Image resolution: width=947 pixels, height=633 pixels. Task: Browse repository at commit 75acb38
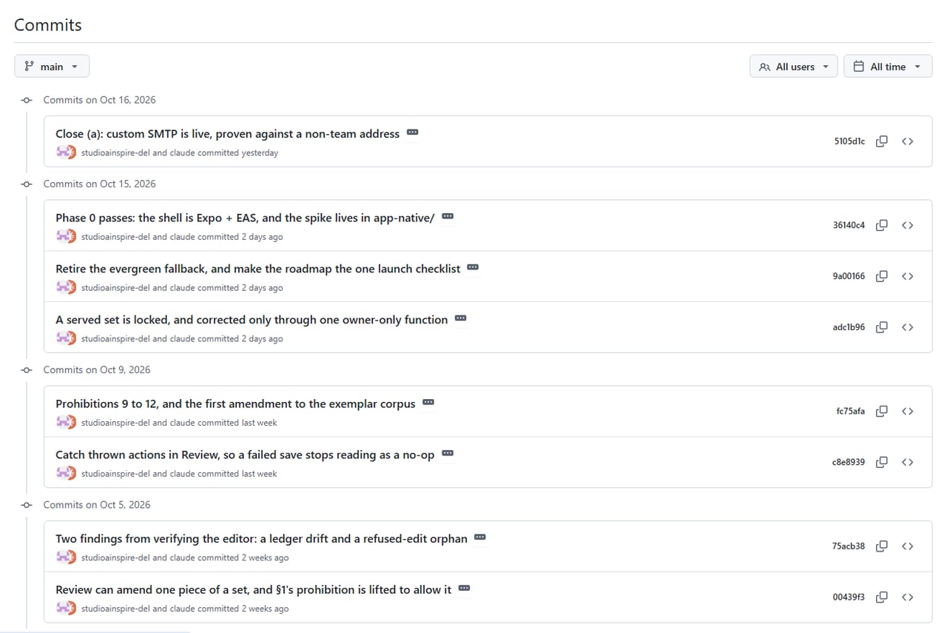(x=908, y=546)
